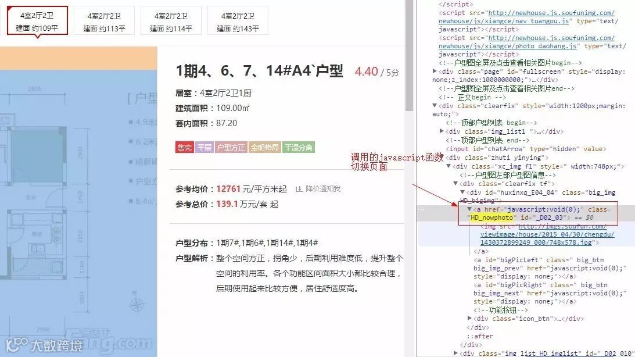This screenshot has height=357, width=635.
Task: Expand the div class="icon_btn" node
Action: pos(469,319)
